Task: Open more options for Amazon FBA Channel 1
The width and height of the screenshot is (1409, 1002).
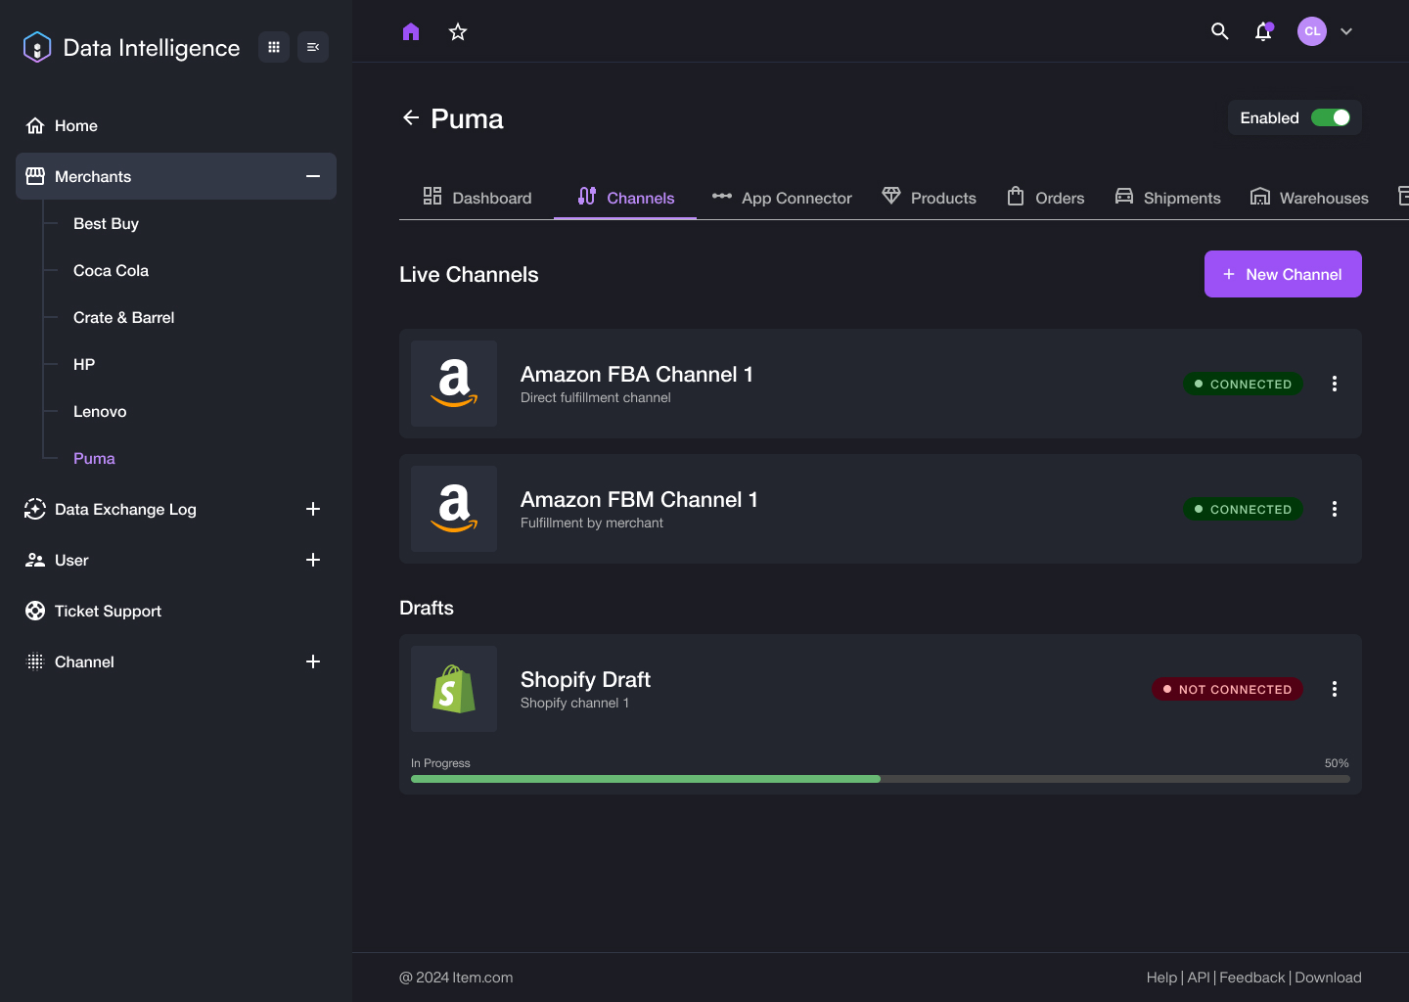Action: [x=1335, y=384]
